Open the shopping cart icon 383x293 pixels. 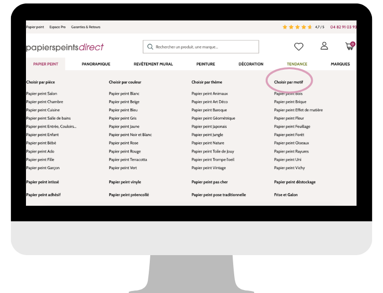point(350,46)
